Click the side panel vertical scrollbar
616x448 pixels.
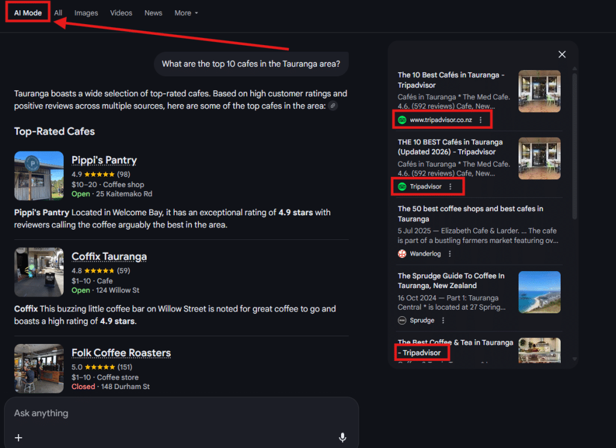(x=574, y=146)
